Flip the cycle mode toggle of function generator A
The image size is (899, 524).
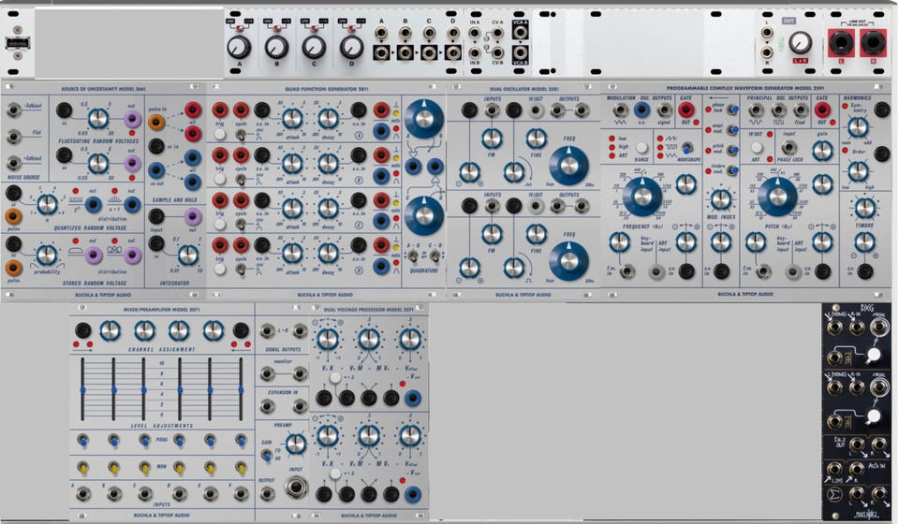(242, 134)
